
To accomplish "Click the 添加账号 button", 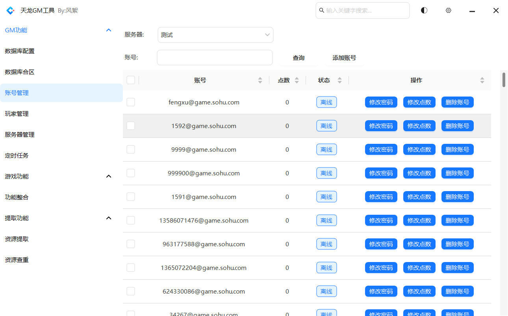I will [x=344, y=58].
